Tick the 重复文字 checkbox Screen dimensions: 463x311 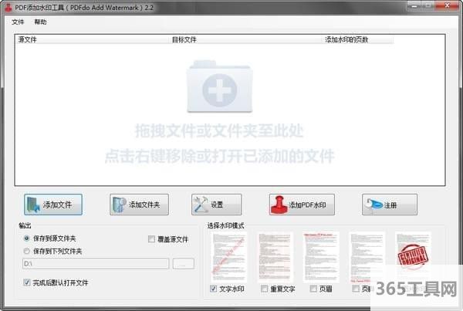(265, 289)
